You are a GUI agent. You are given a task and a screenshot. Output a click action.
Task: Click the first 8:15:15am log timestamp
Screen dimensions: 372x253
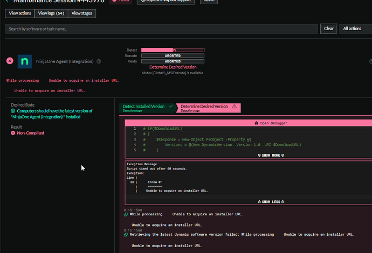[133, 210]
